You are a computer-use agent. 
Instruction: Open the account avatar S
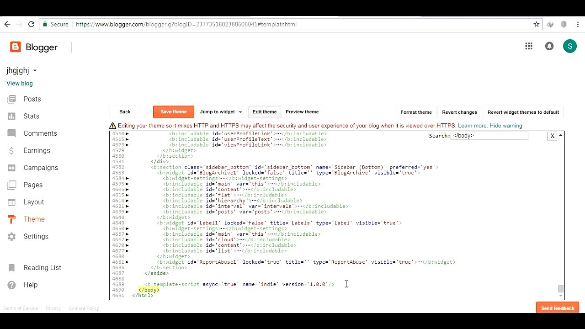click(x=569, y=46)
